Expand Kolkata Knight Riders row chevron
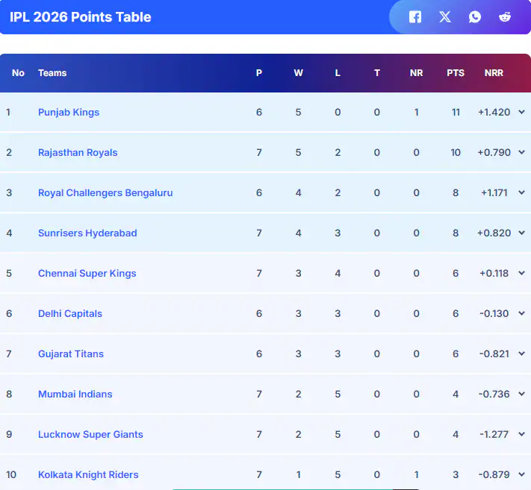This screenshot has width=531, height=490. point(521,475)
